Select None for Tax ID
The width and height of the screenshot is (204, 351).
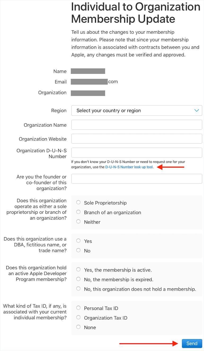click(78, 327)
